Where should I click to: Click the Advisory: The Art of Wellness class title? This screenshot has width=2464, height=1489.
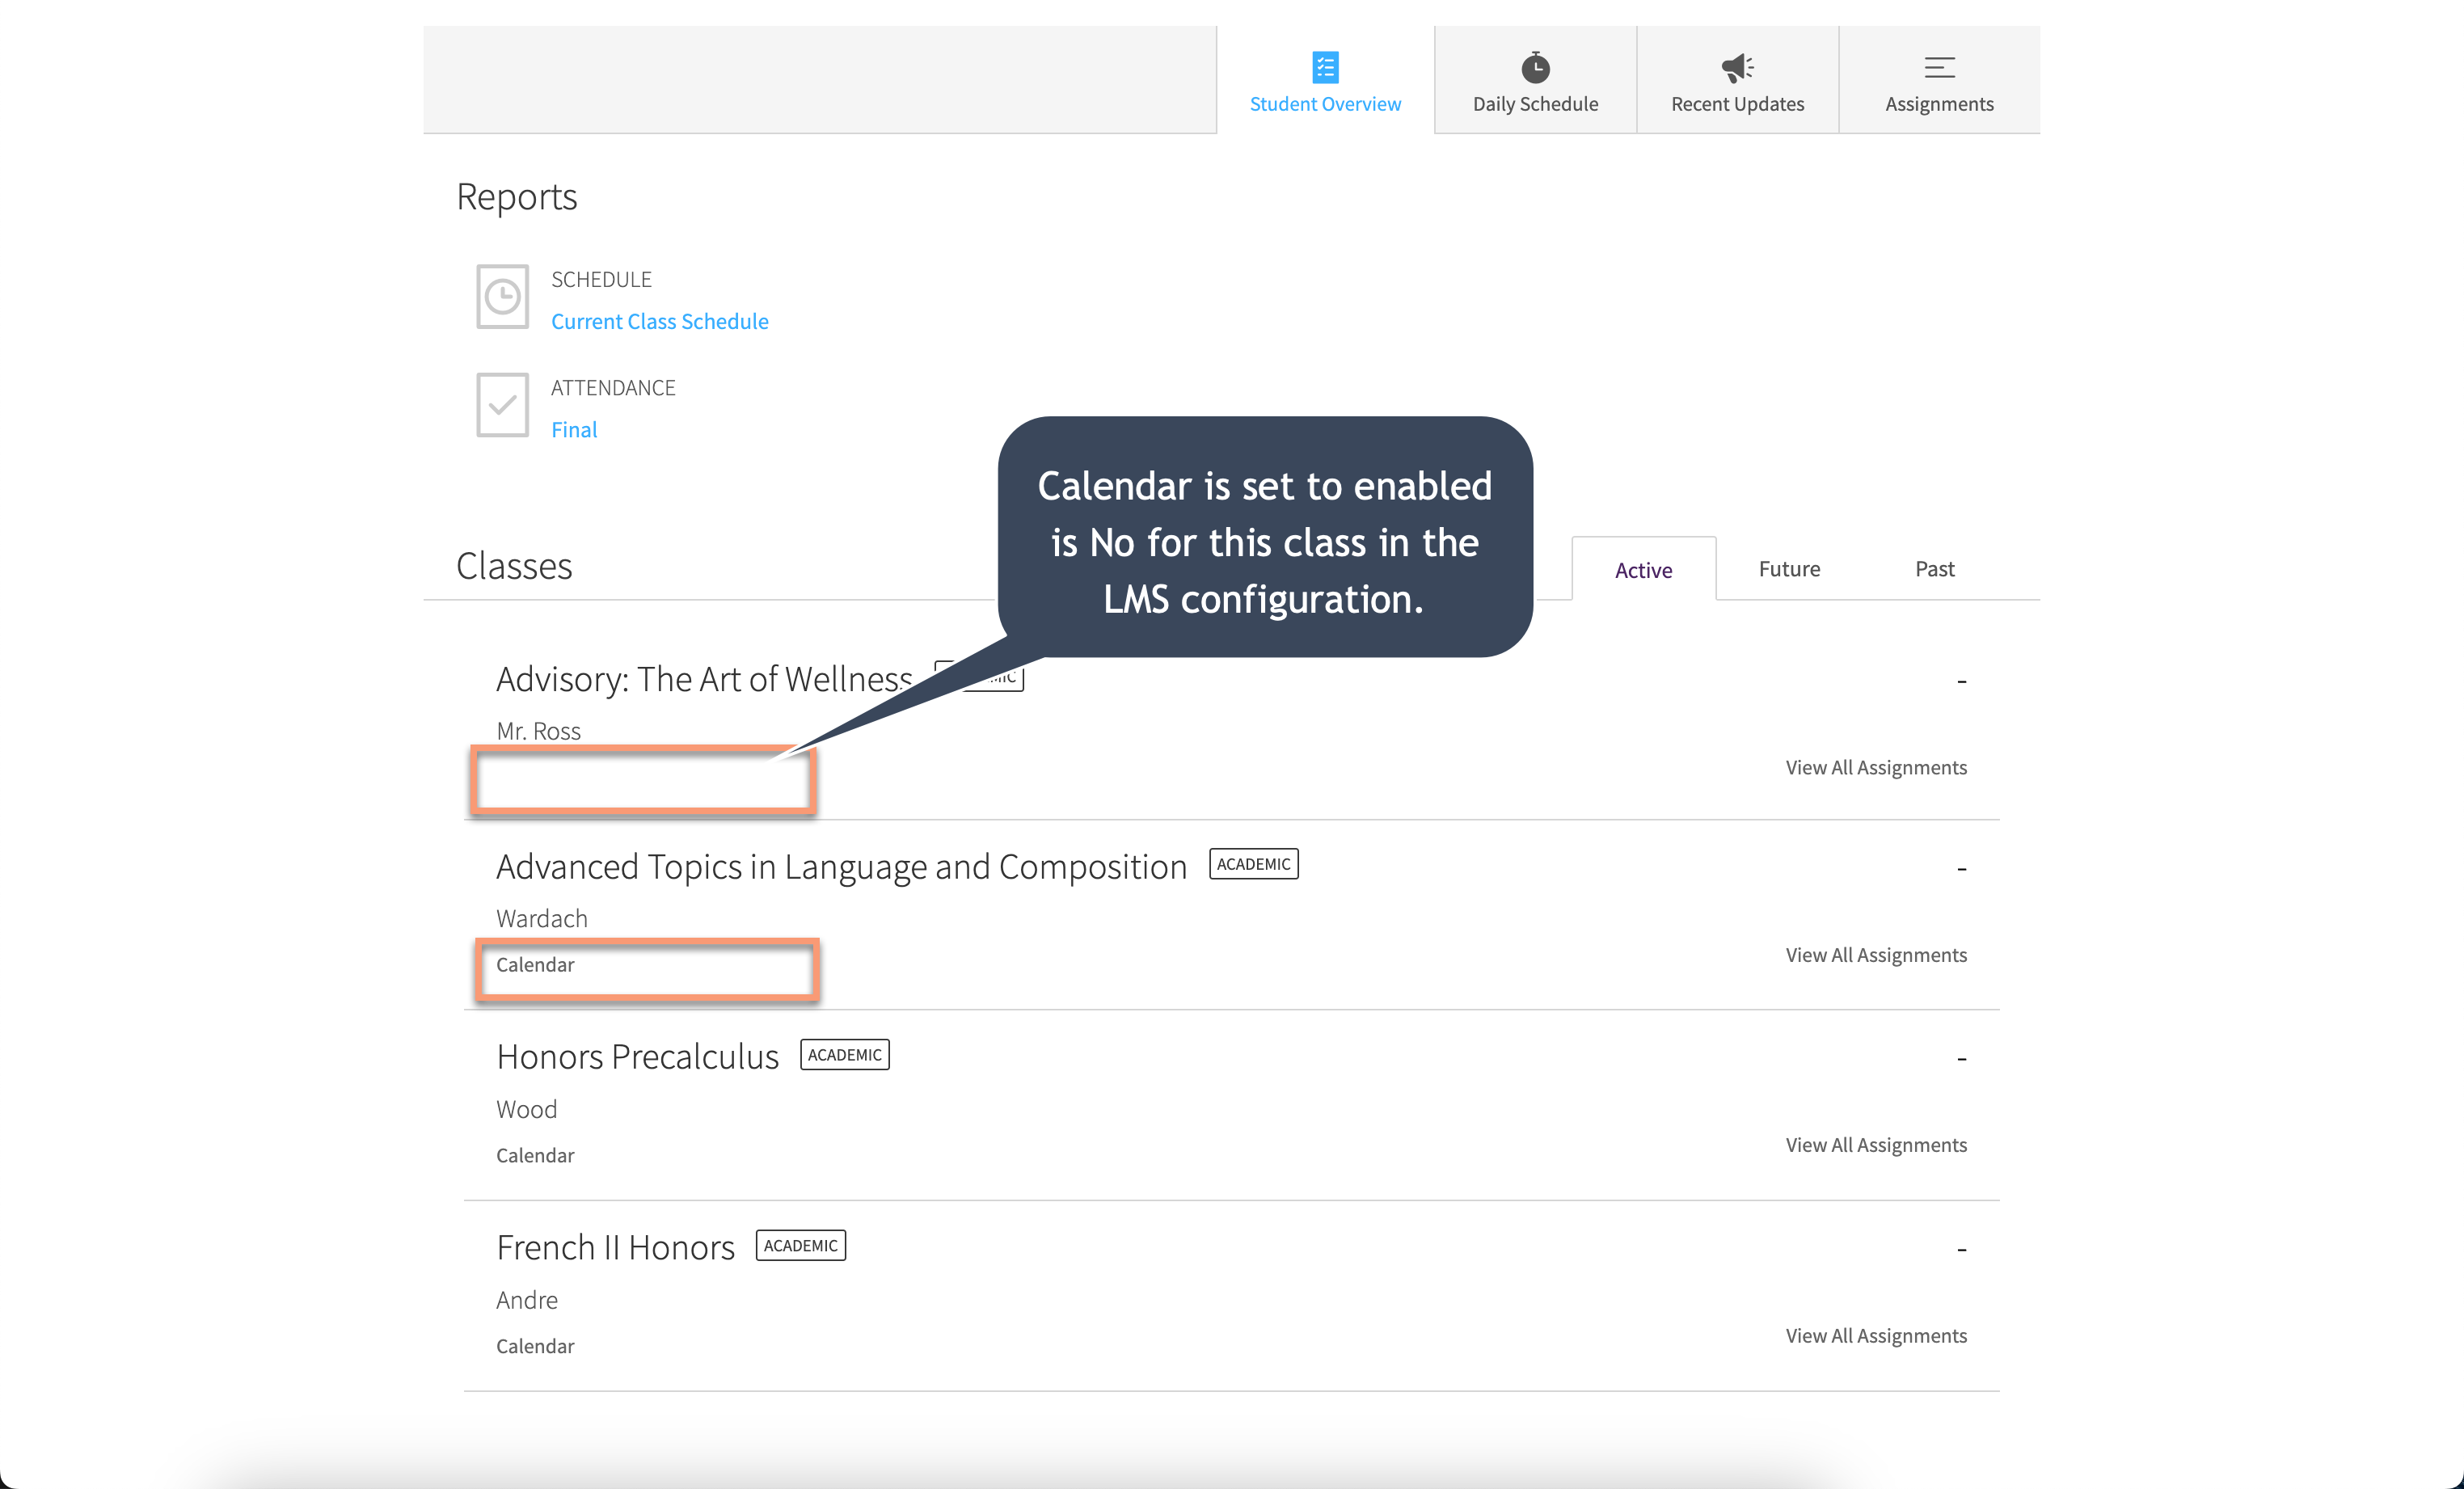click(x=703, y=678)
